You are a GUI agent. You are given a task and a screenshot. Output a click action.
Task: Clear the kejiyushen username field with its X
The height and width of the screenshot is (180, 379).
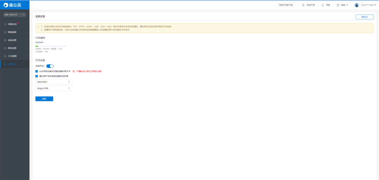click(69, 82)
